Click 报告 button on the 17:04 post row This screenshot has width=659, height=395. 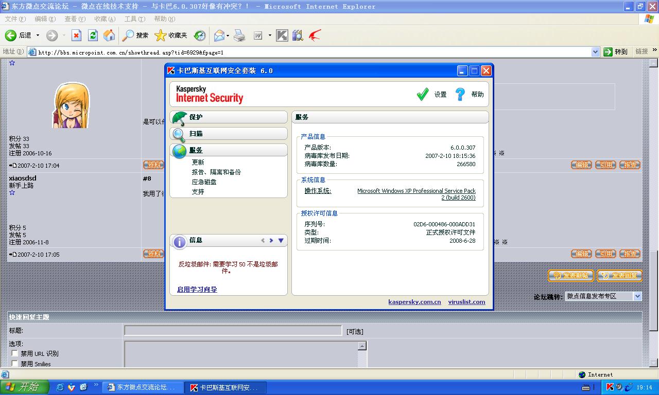(630, 165)
